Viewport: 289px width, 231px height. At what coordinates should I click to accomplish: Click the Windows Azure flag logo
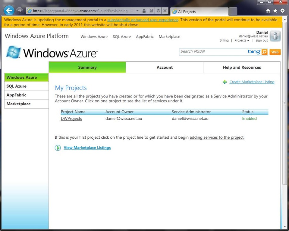(x=14, y=52)
